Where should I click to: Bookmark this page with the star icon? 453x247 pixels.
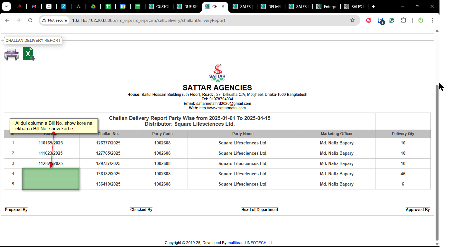[352, 20]
